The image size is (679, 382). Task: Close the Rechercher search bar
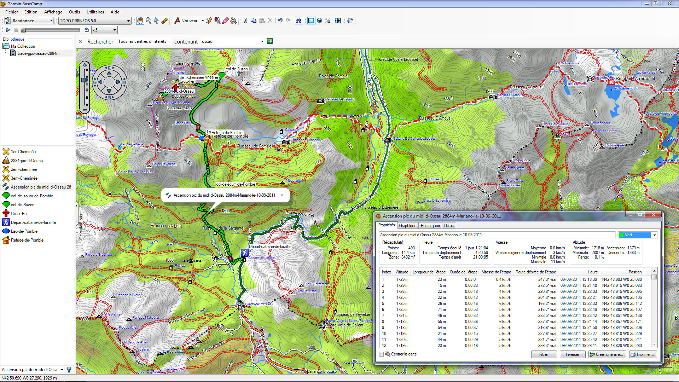pyautogui.click(x=80, y=41)
